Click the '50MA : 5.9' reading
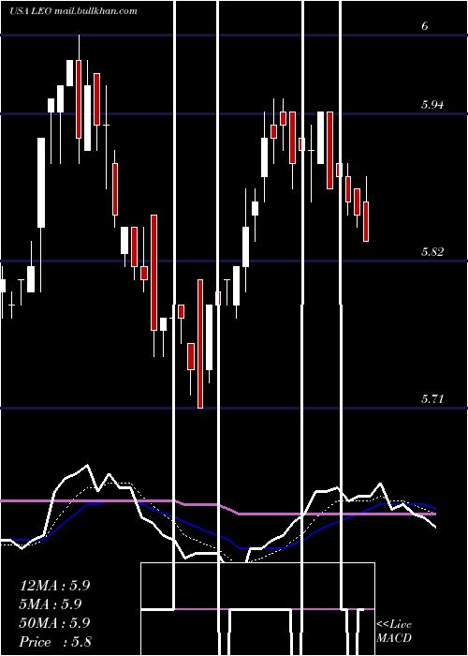Screen dimensions: 468x656 [x=54, y=623]
